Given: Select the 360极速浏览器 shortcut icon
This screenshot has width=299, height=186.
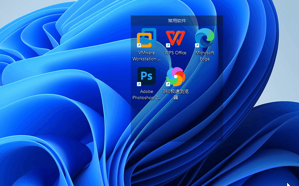Looking at the screenshot, I should click(x=175, y=77).
